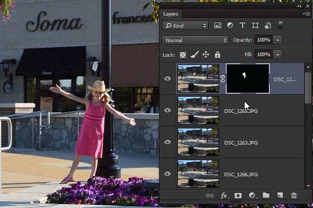The width and height of the screenshot is (313, 208).
Task: Filter for adjustment layers icon
Action: 230,25
